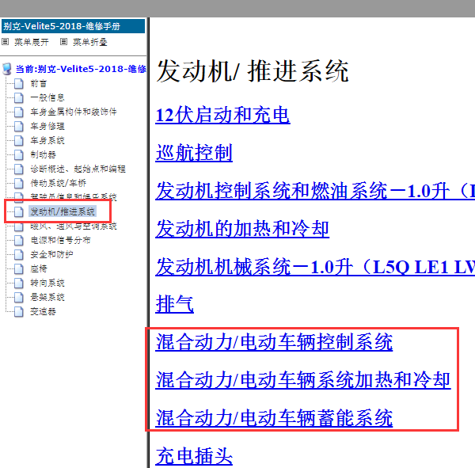Open 混合动力/电动车辆蓄能系统 link

tap(274, 418)
